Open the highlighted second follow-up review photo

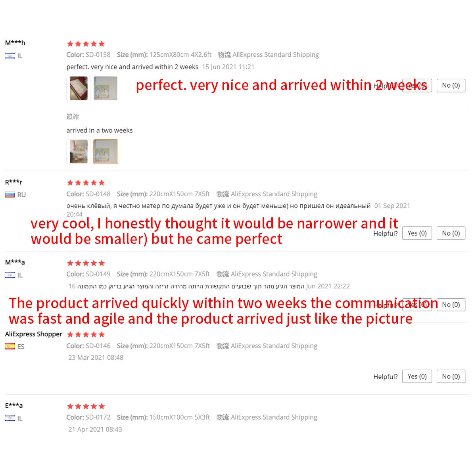click(x=106, y=152)
